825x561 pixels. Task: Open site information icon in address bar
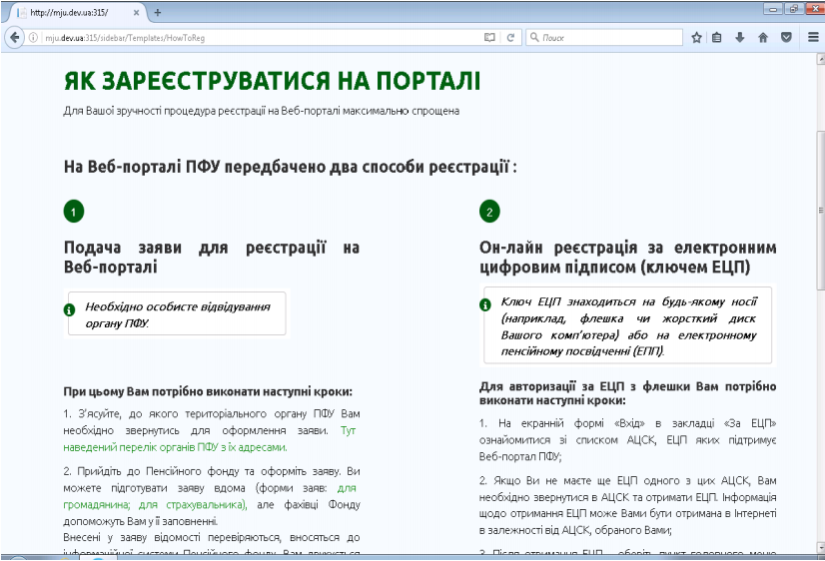(33, 38)
